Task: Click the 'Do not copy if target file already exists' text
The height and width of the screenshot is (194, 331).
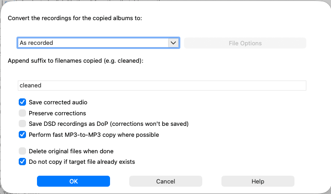Action: (x=82, y=162)
